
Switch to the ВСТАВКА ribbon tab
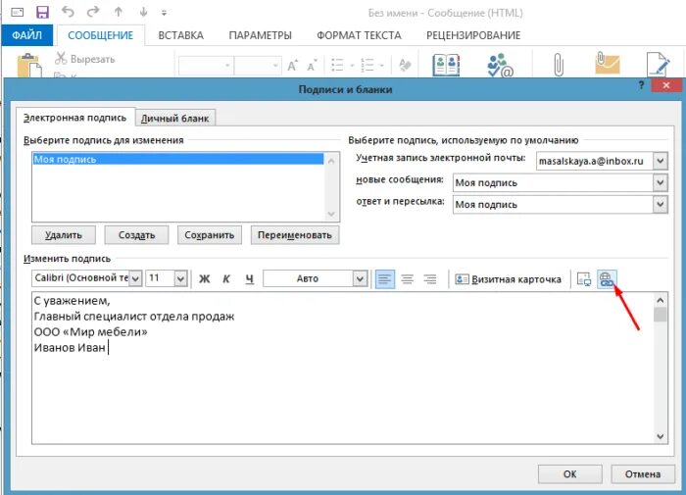[180, 35]
